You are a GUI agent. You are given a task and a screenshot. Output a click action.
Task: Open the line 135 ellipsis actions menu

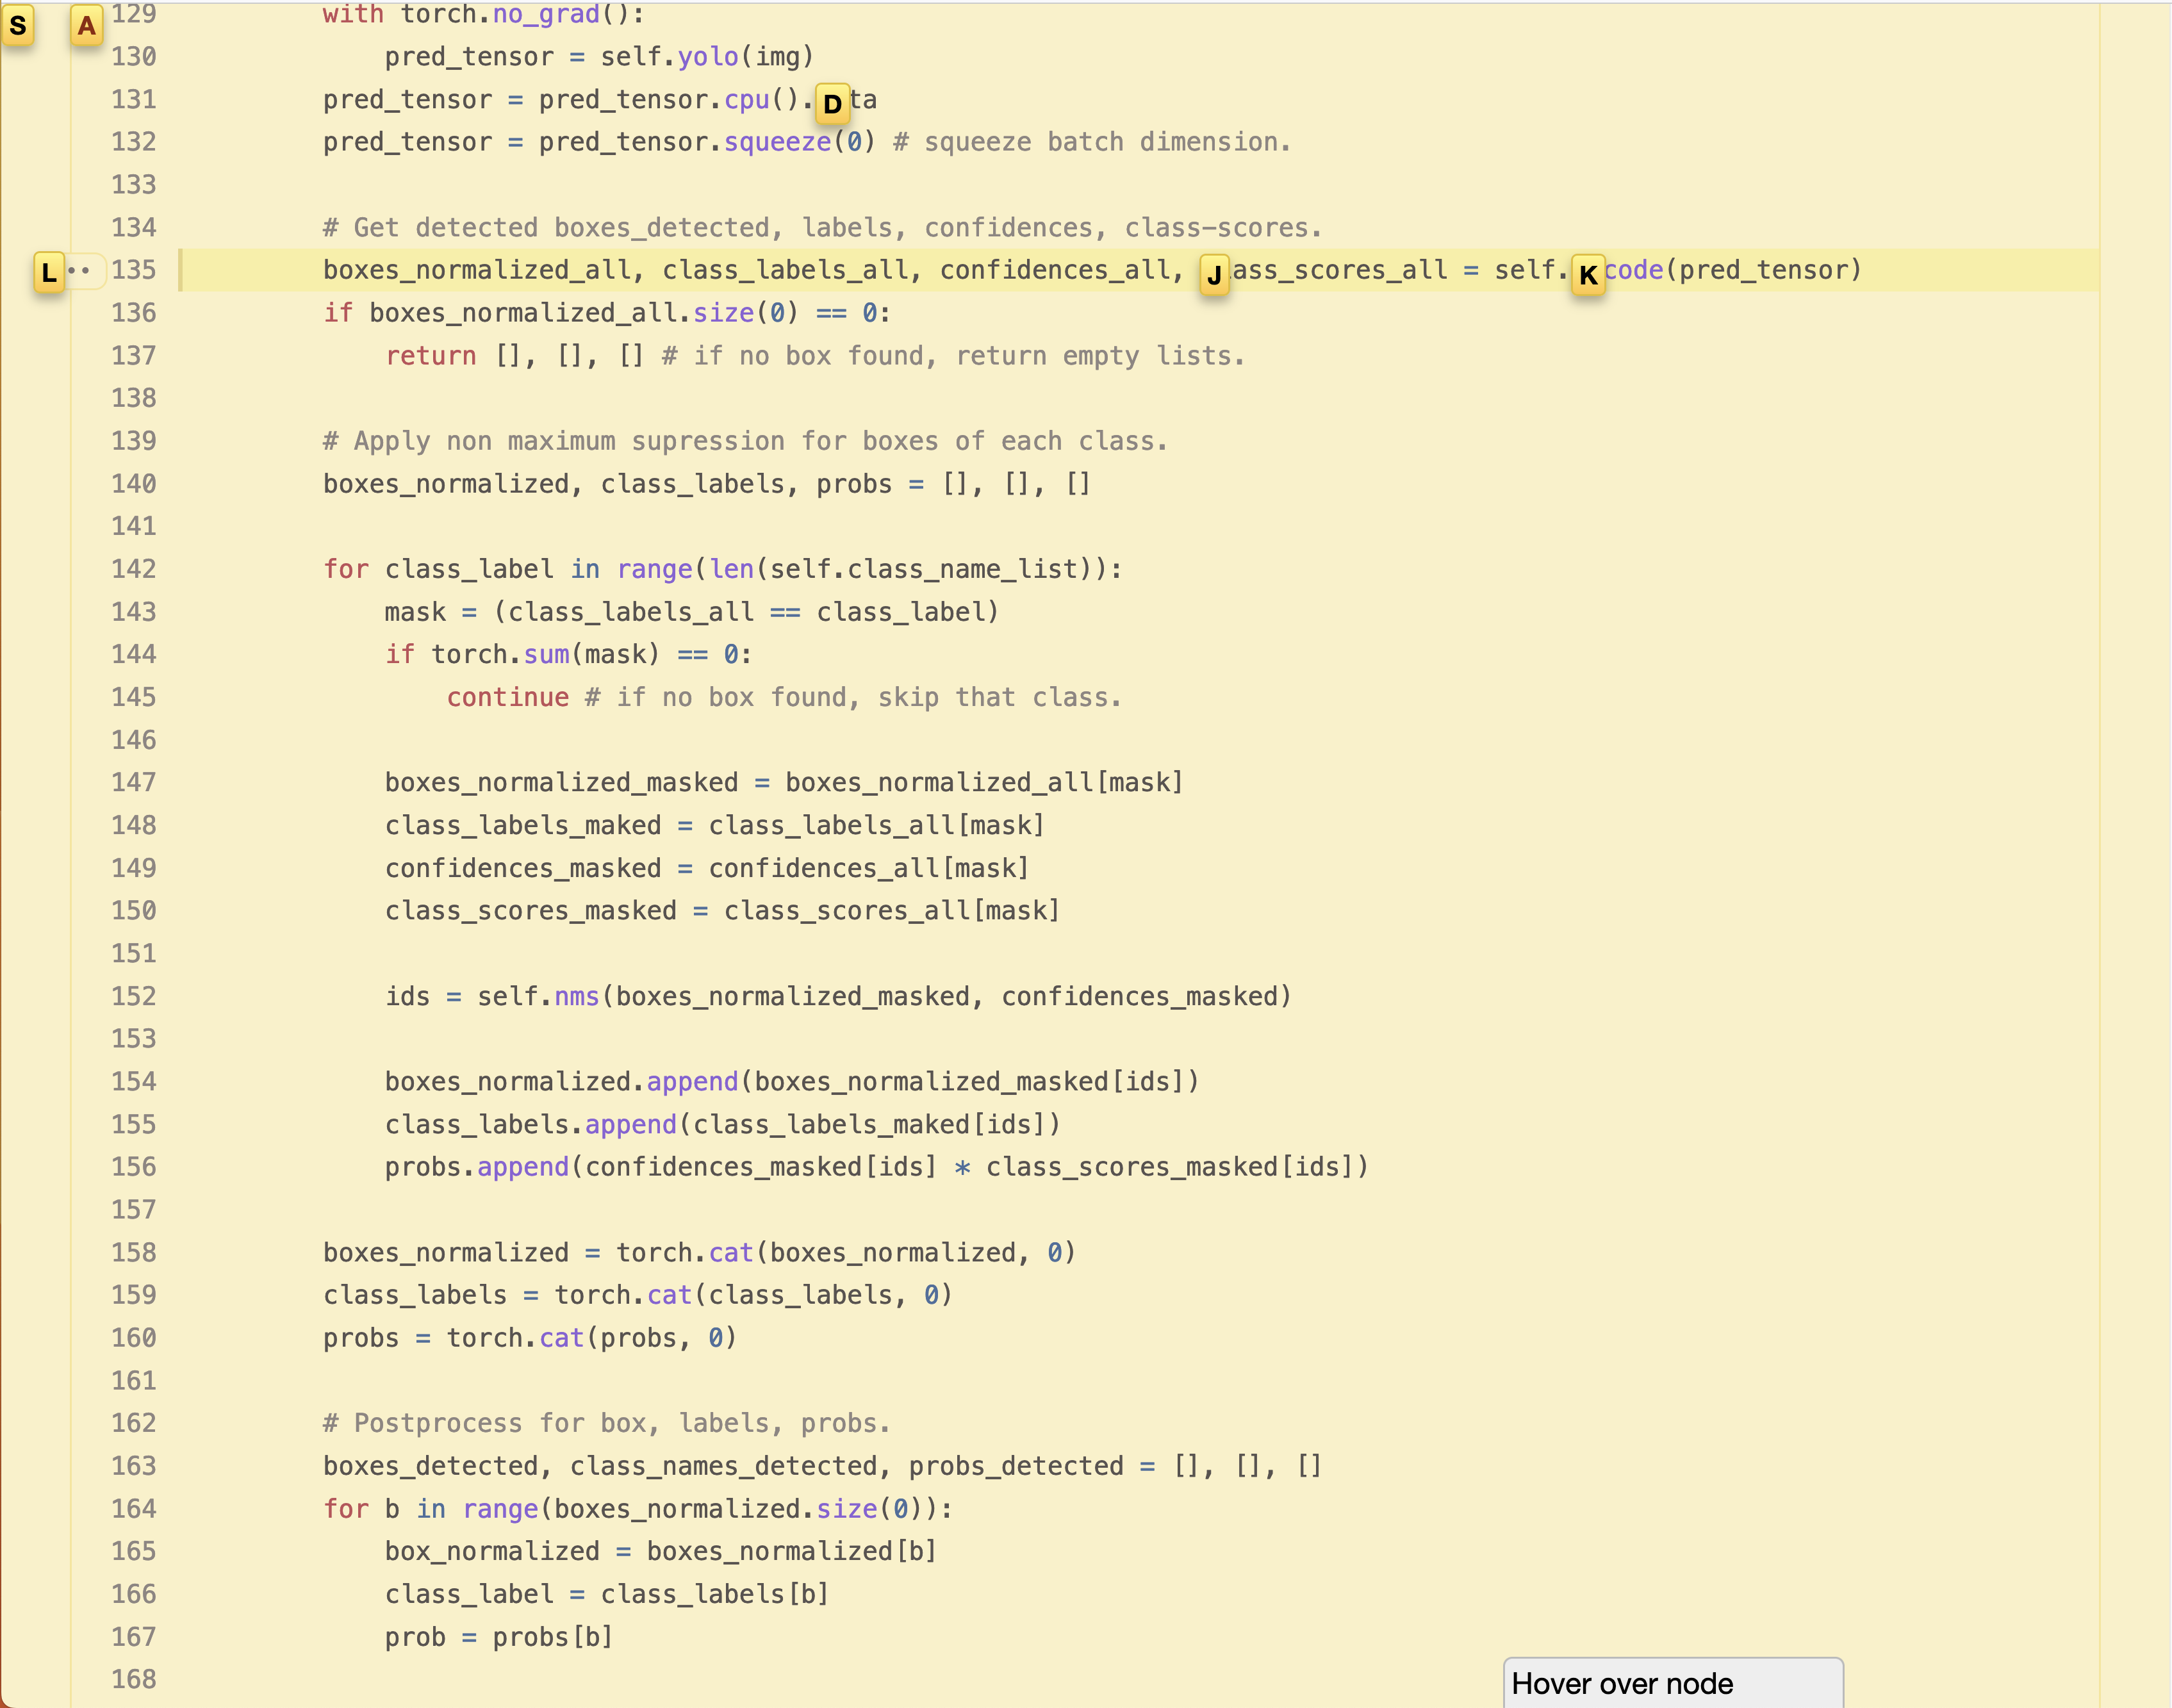pyautogui.click(x=84, y=270)
